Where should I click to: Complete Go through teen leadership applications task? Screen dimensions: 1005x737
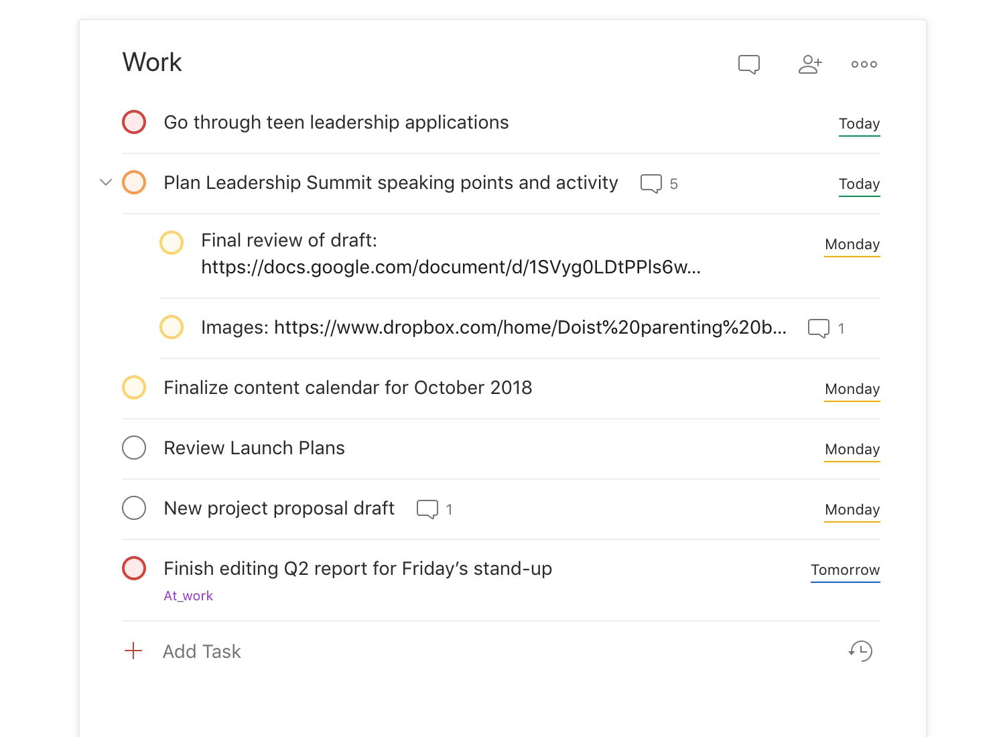[x=134, y=123]
